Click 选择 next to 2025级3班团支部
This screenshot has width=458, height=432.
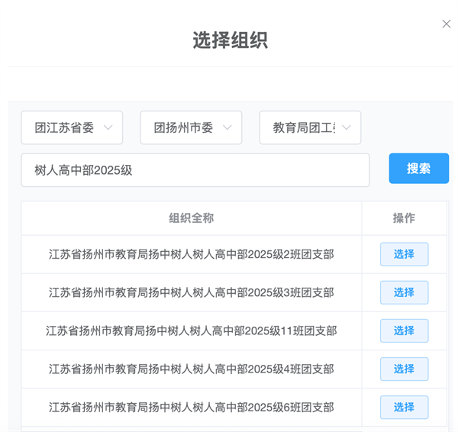(404, 292)
